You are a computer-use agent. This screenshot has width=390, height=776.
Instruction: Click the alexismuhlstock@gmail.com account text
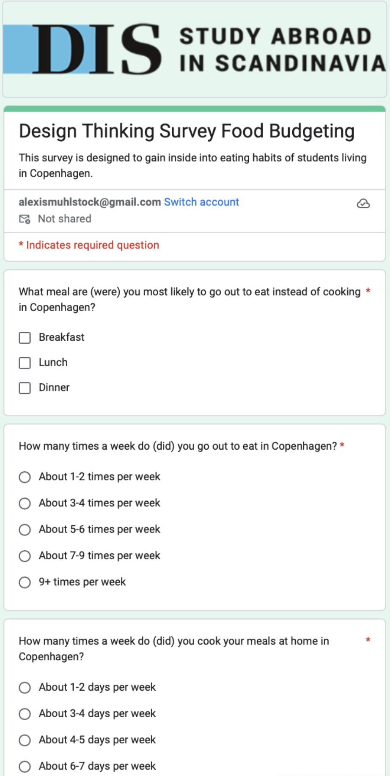tap(90, 202)
